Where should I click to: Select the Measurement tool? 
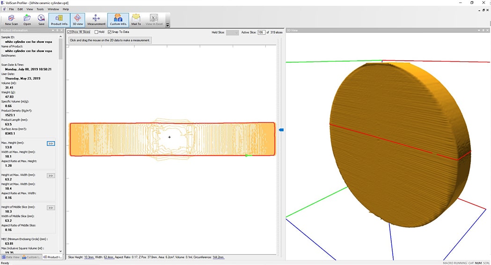click(96, 19)
